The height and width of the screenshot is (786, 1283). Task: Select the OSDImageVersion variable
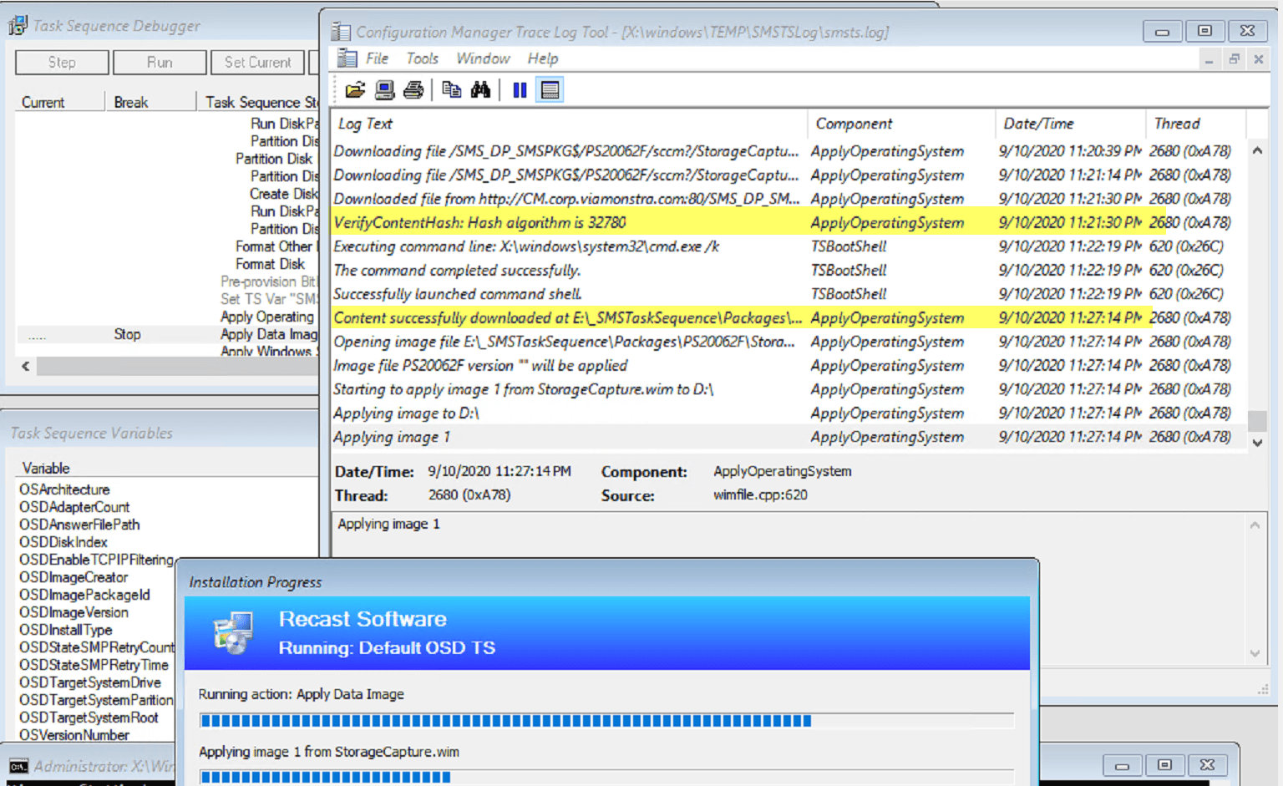74,612
